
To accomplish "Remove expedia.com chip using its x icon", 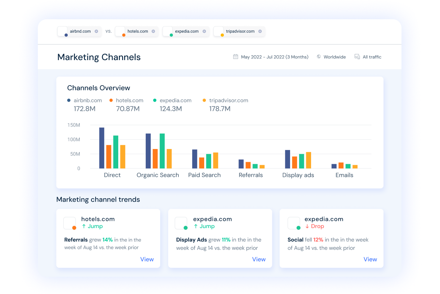I will 204,31.
